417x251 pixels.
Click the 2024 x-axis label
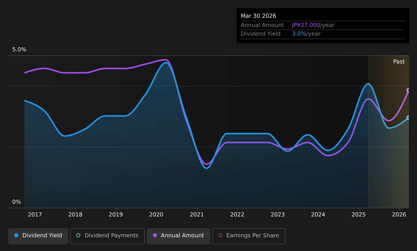pos(318,215)
